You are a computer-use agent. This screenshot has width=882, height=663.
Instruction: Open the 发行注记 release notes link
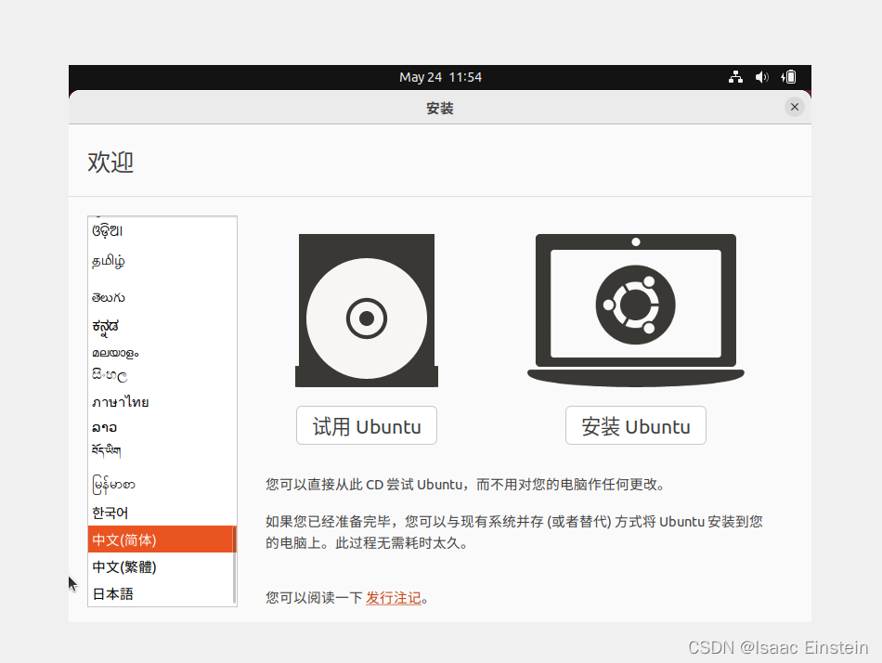tap(394, 598)
